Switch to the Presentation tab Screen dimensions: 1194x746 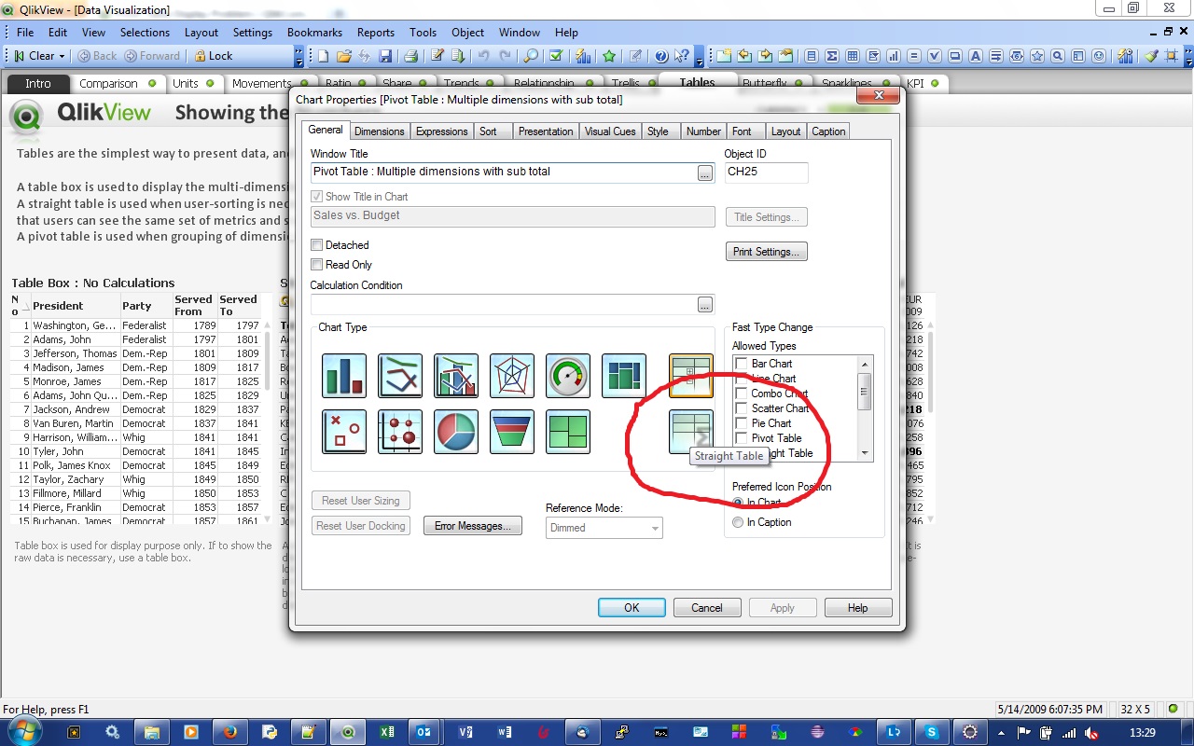tap(546, 131)
